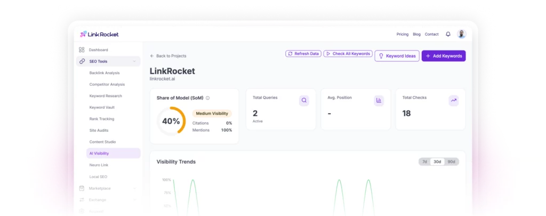
Task: Click the linkrocket.ai domain text
Action: pos(163,79)
